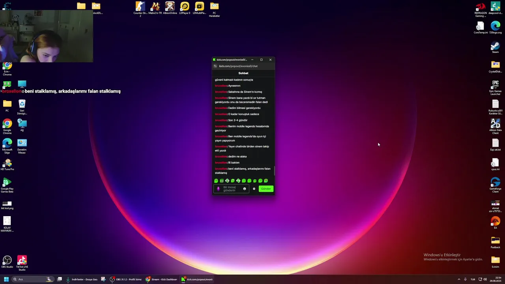Click the TUR language indicator
Image resolution: width=505 pixels, height=284 pixels.
pos(473,279)
